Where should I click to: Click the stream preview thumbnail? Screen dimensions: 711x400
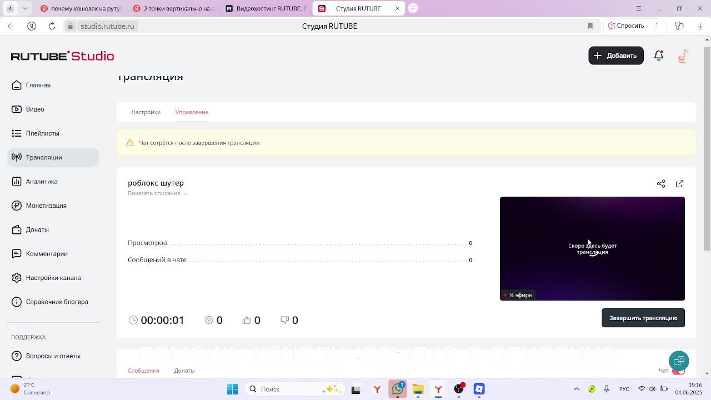(x=592, y=248)
